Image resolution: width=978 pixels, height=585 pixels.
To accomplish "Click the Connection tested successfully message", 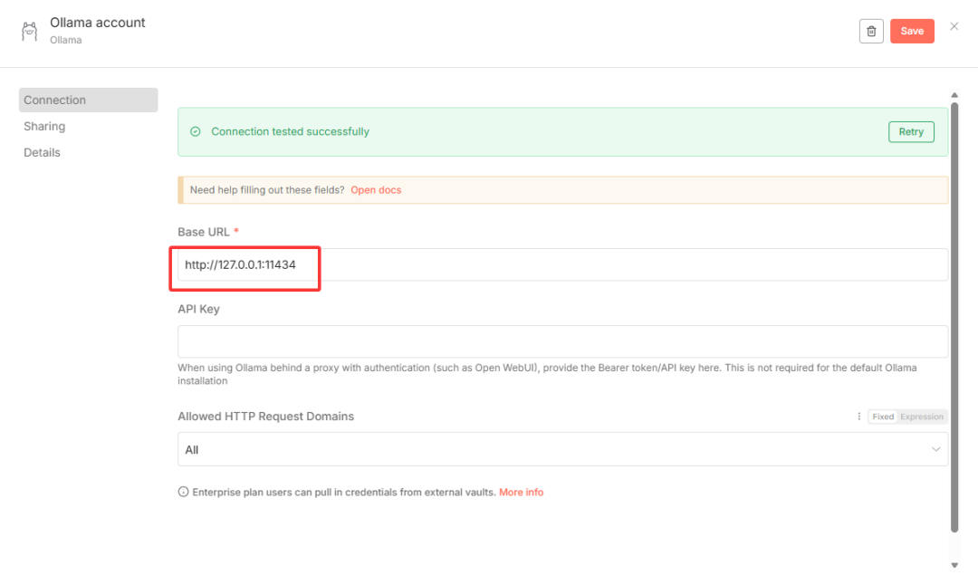I will tap(290, 131).
